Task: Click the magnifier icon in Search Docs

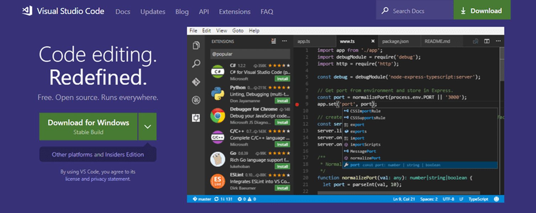Action: [x=385, y=11]
